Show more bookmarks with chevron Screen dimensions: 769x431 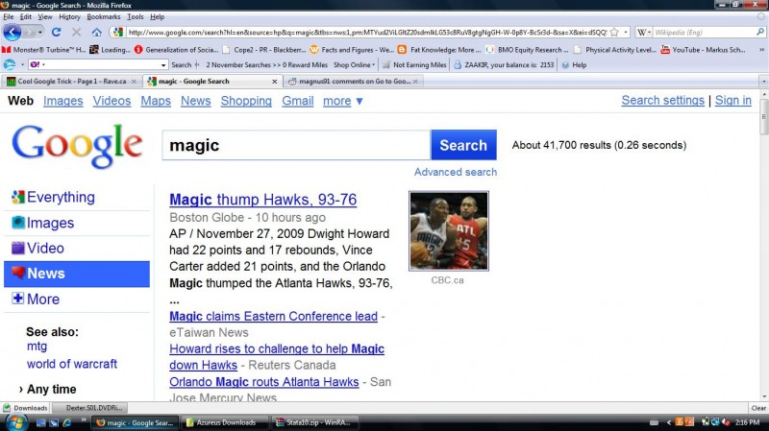(761, 50)
